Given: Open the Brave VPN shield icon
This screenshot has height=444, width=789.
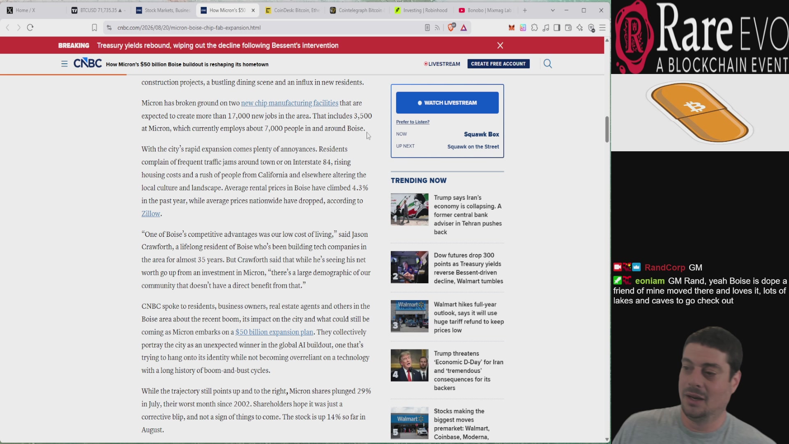Looking at the screenshot, I should click(x=591, y=28).
